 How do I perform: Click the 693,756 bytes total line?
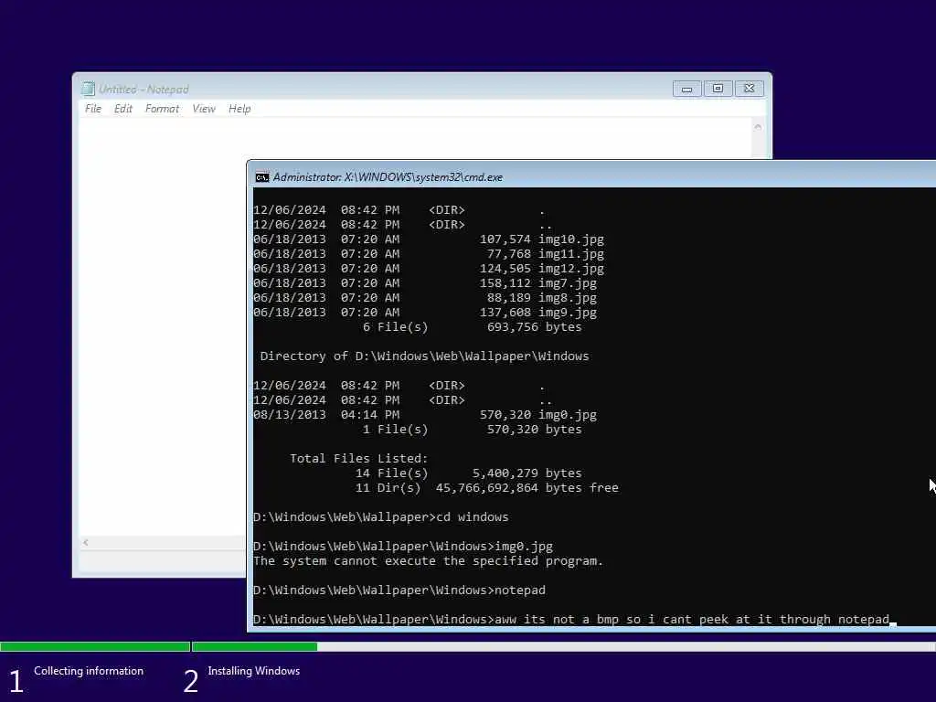473,327
